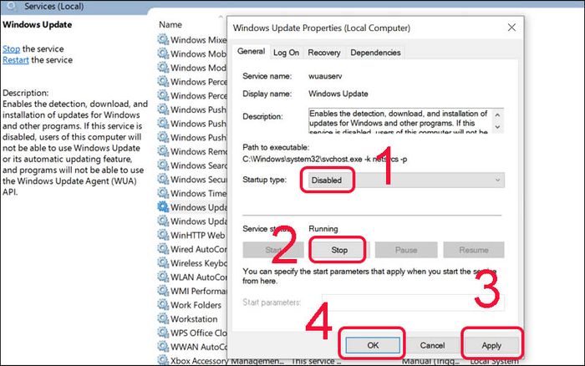Click the gear icon beside Xbox Accessory Management service
Viewport: 585px width, 366px height.
(163, 360)
